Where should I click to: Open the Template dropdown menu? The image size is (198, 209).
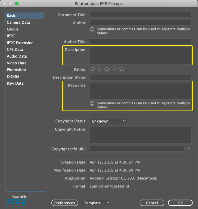(96, 203)
